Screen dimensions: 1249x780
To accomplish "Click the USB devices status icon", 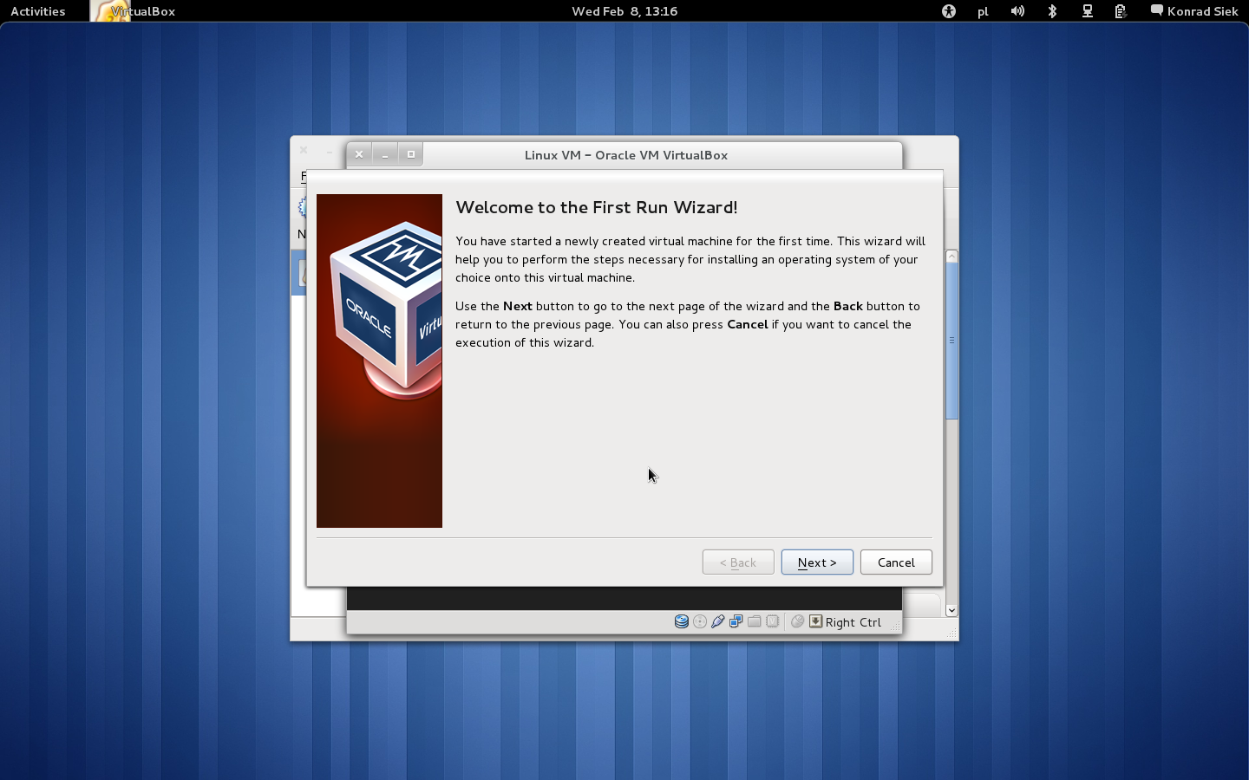I will [718, 621].
